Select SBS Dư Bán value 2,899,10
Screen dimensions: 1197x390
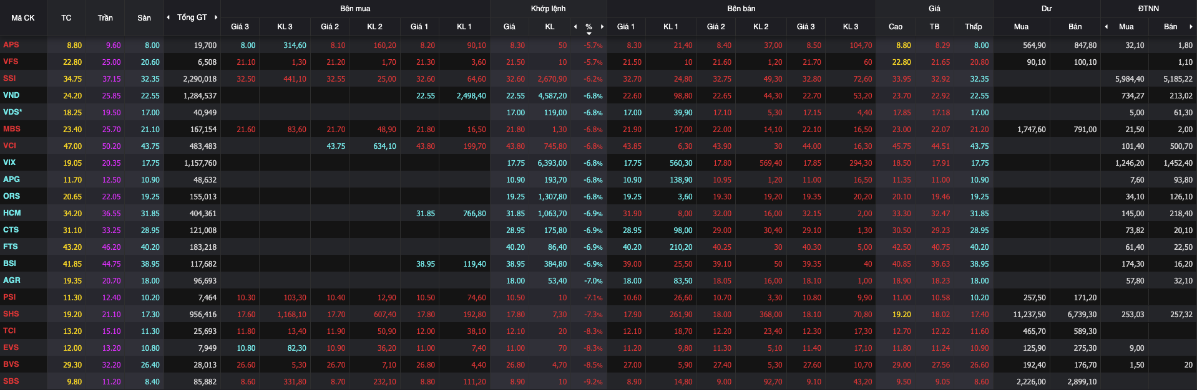[x=1082, y=382]
